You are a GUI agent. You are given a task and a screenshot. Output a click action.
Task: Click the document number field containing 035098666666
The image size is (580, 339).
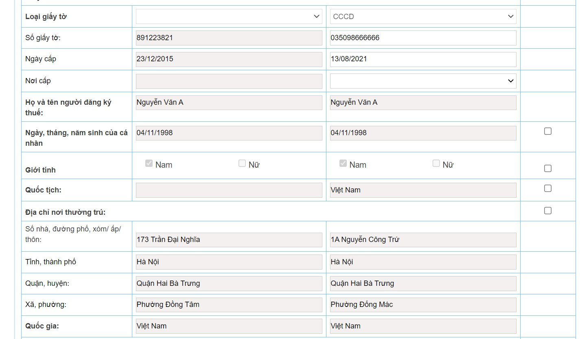pos(423,38)
